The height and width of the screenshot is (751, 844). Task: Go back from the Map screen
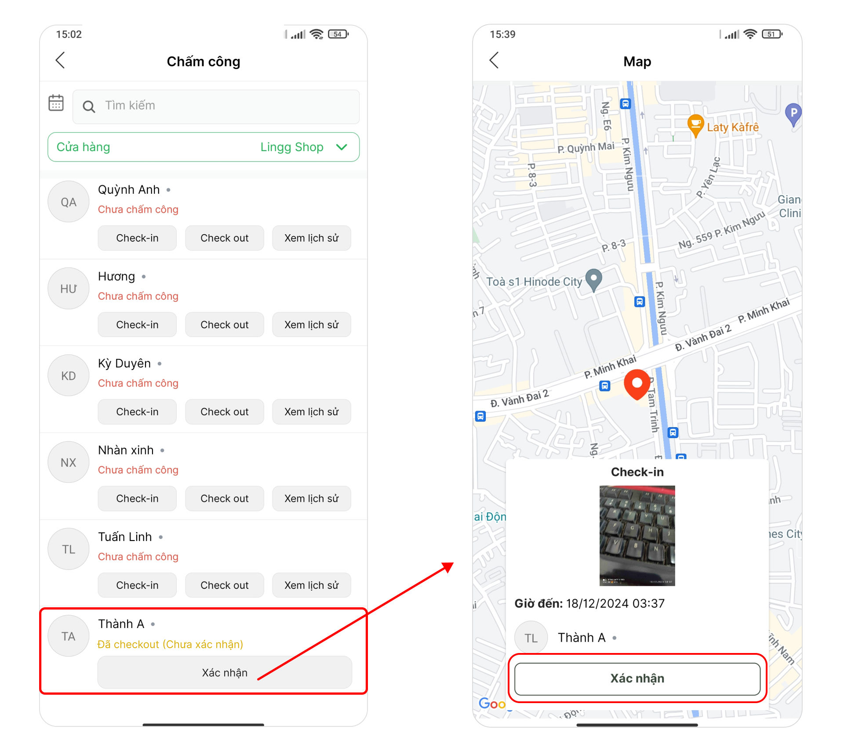click(x=494, y=61)
